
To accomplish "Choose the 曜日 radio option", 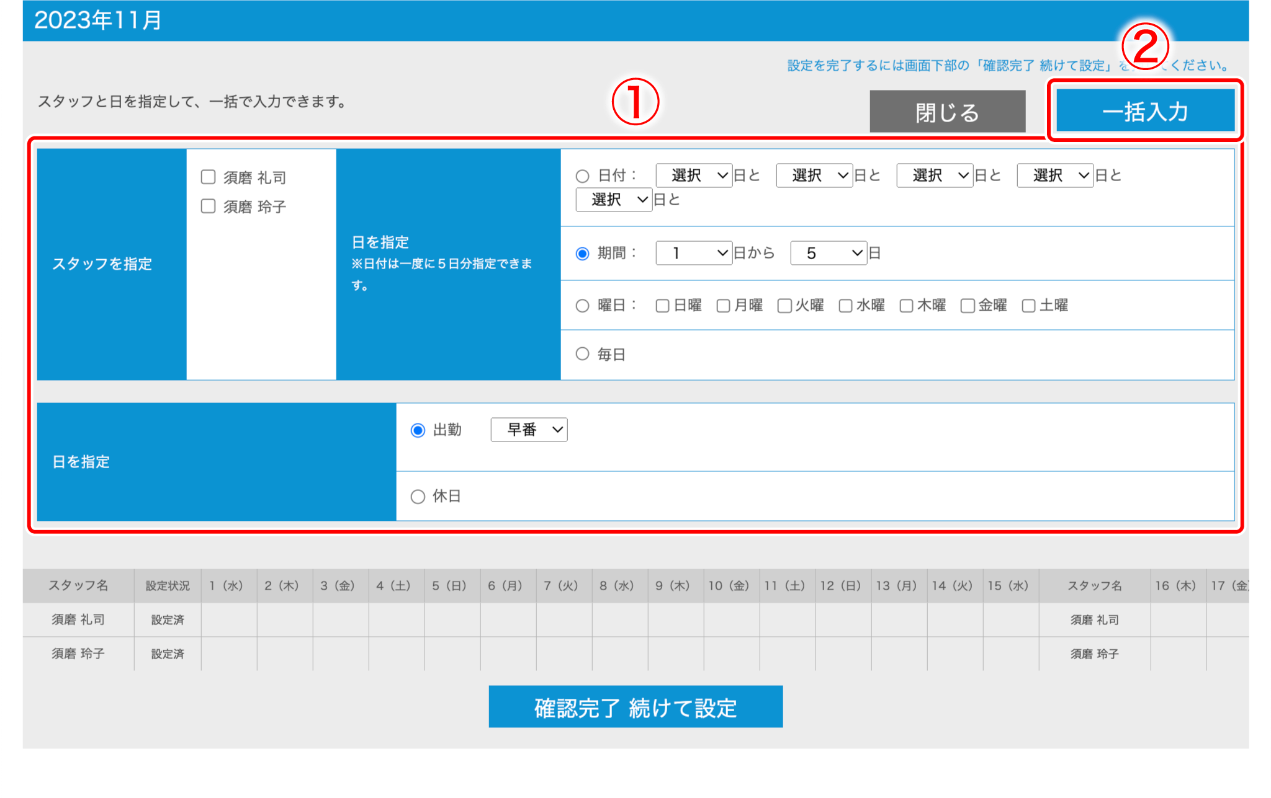I will (582, 306).
